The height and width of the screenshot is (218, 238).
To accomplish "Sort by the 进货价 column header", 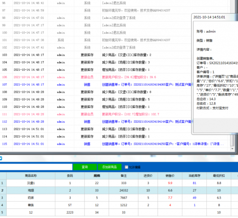I will point(148,176).
